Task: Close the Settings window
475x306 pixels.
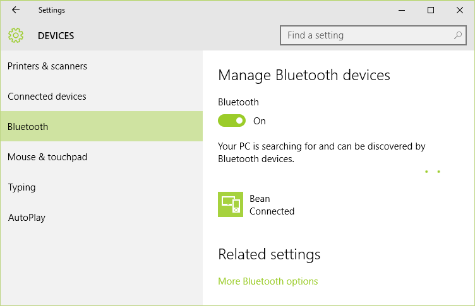Action: click(460, 10)
